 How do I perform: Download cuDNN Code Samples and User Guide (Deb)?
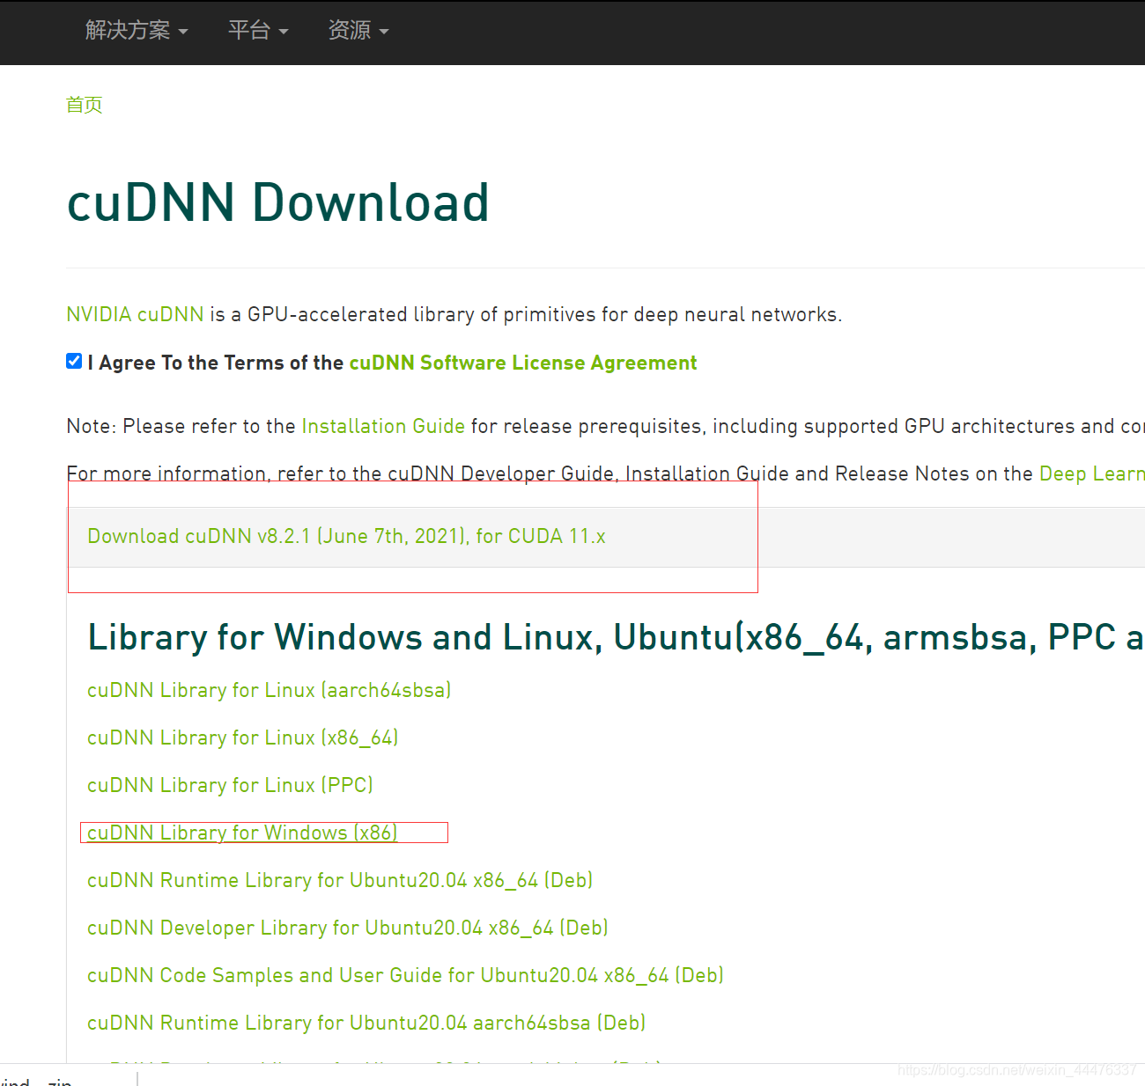[x=405, y=975]
